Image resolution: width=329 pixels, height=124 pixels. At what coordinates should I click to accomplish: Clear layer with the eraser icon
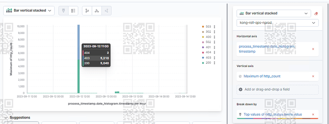[316, 13]
